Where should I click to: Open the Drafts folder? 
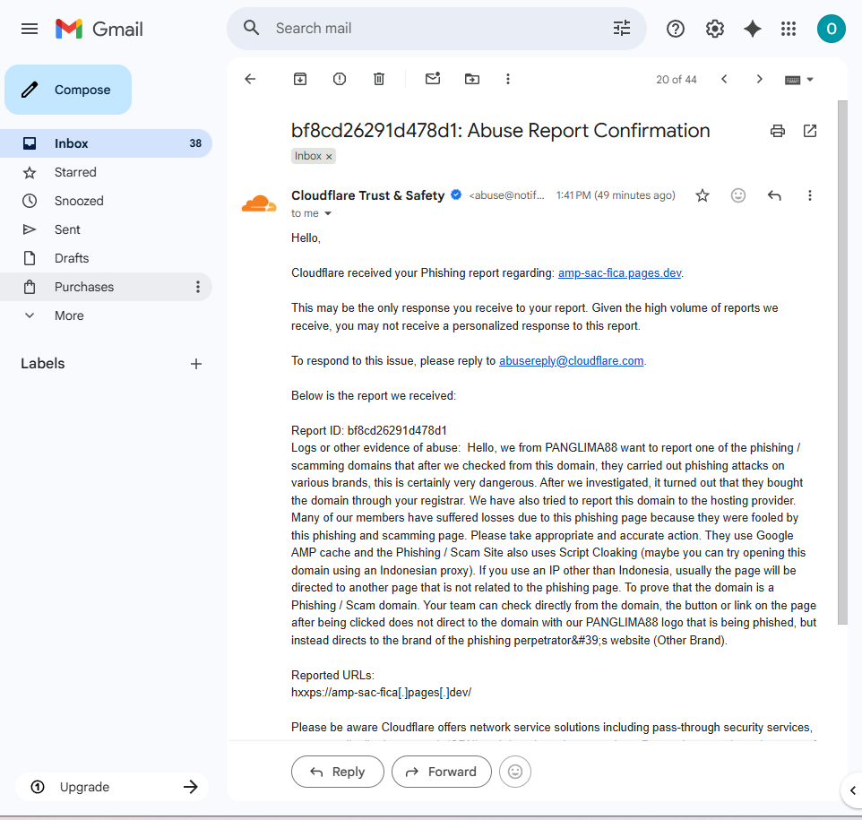tap(106, 258)
